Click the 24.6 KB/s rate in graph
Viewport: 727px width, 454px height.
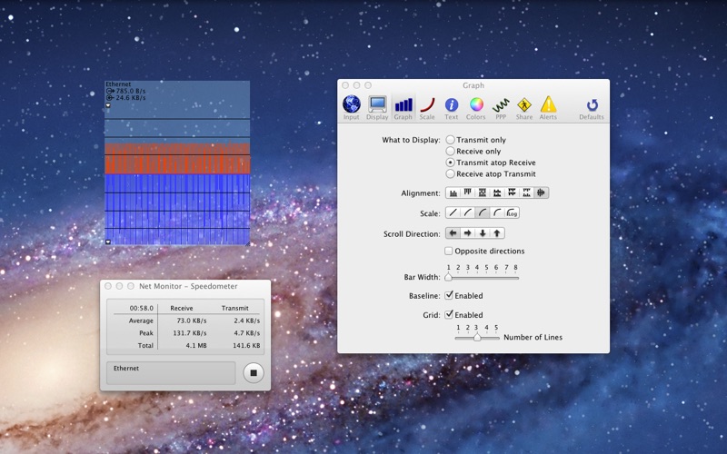(x=131, y=98)
